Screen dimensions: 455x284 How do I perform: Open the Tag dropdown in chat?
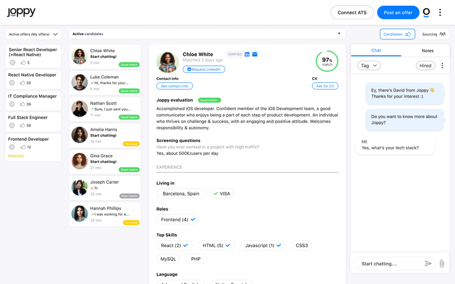point(369,66)
